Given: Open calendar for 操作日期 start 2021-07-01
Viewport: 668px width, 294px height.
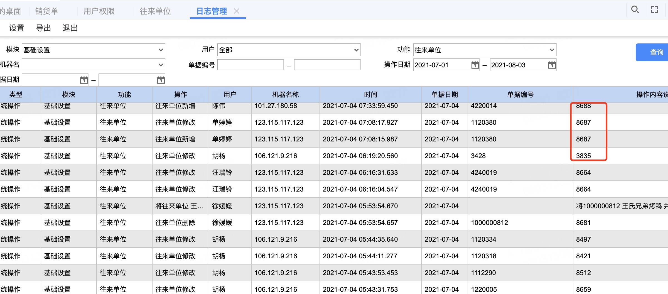Looking at the screenshot, I should point(475,65).
